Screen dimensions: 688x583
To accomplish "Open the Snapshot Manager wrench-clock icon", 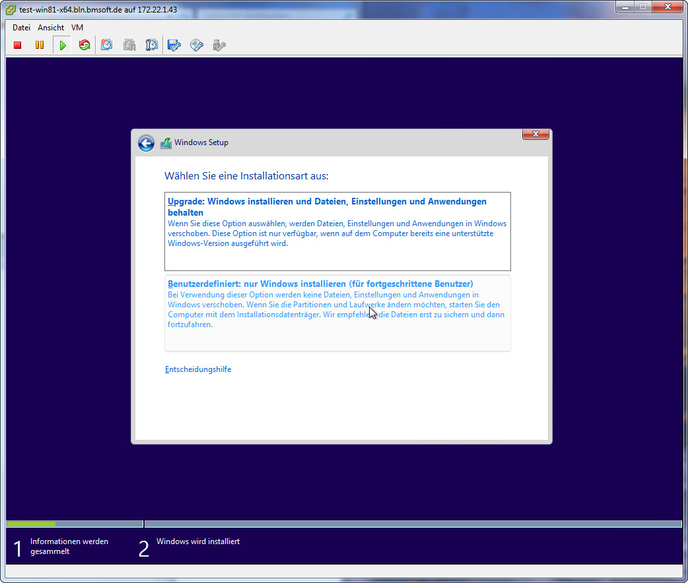I will [x=152, y=46].
